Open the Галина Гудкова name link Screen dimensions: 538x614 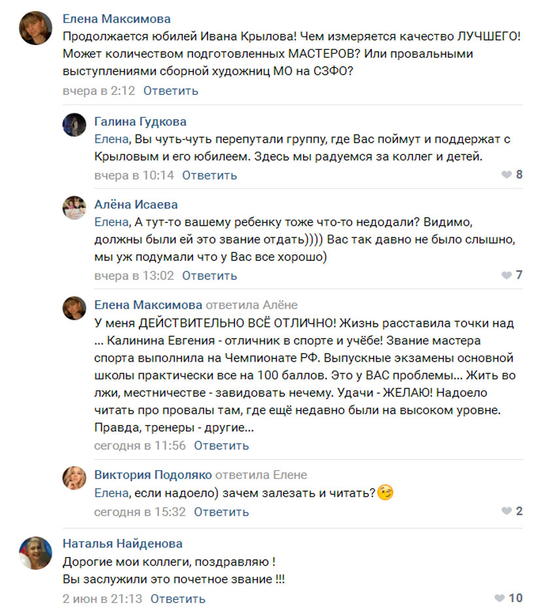click(140, 122)
